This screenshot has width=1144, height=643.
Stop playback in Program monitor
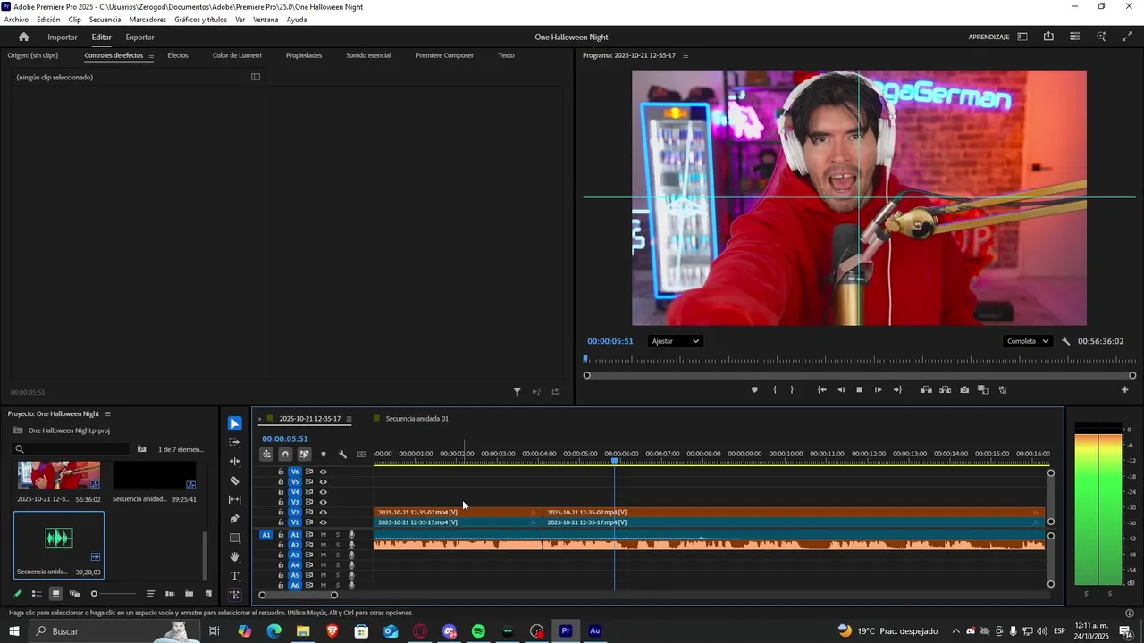860,389
